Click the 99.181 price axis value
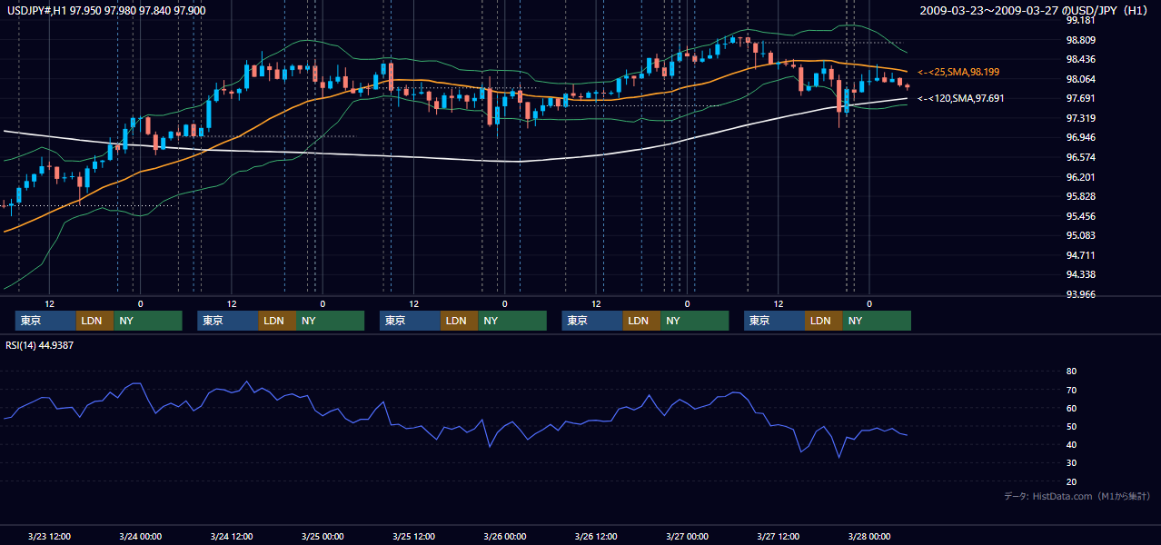1161x545 pixels. click(x=1083, y=20)
